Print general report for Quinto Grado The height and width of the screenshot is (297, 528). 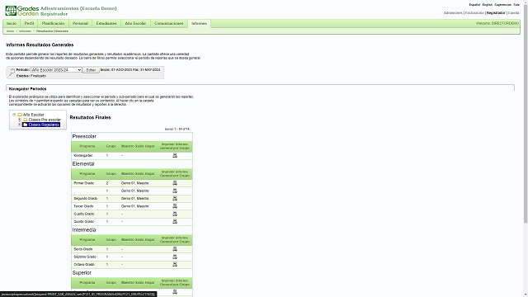175,222
